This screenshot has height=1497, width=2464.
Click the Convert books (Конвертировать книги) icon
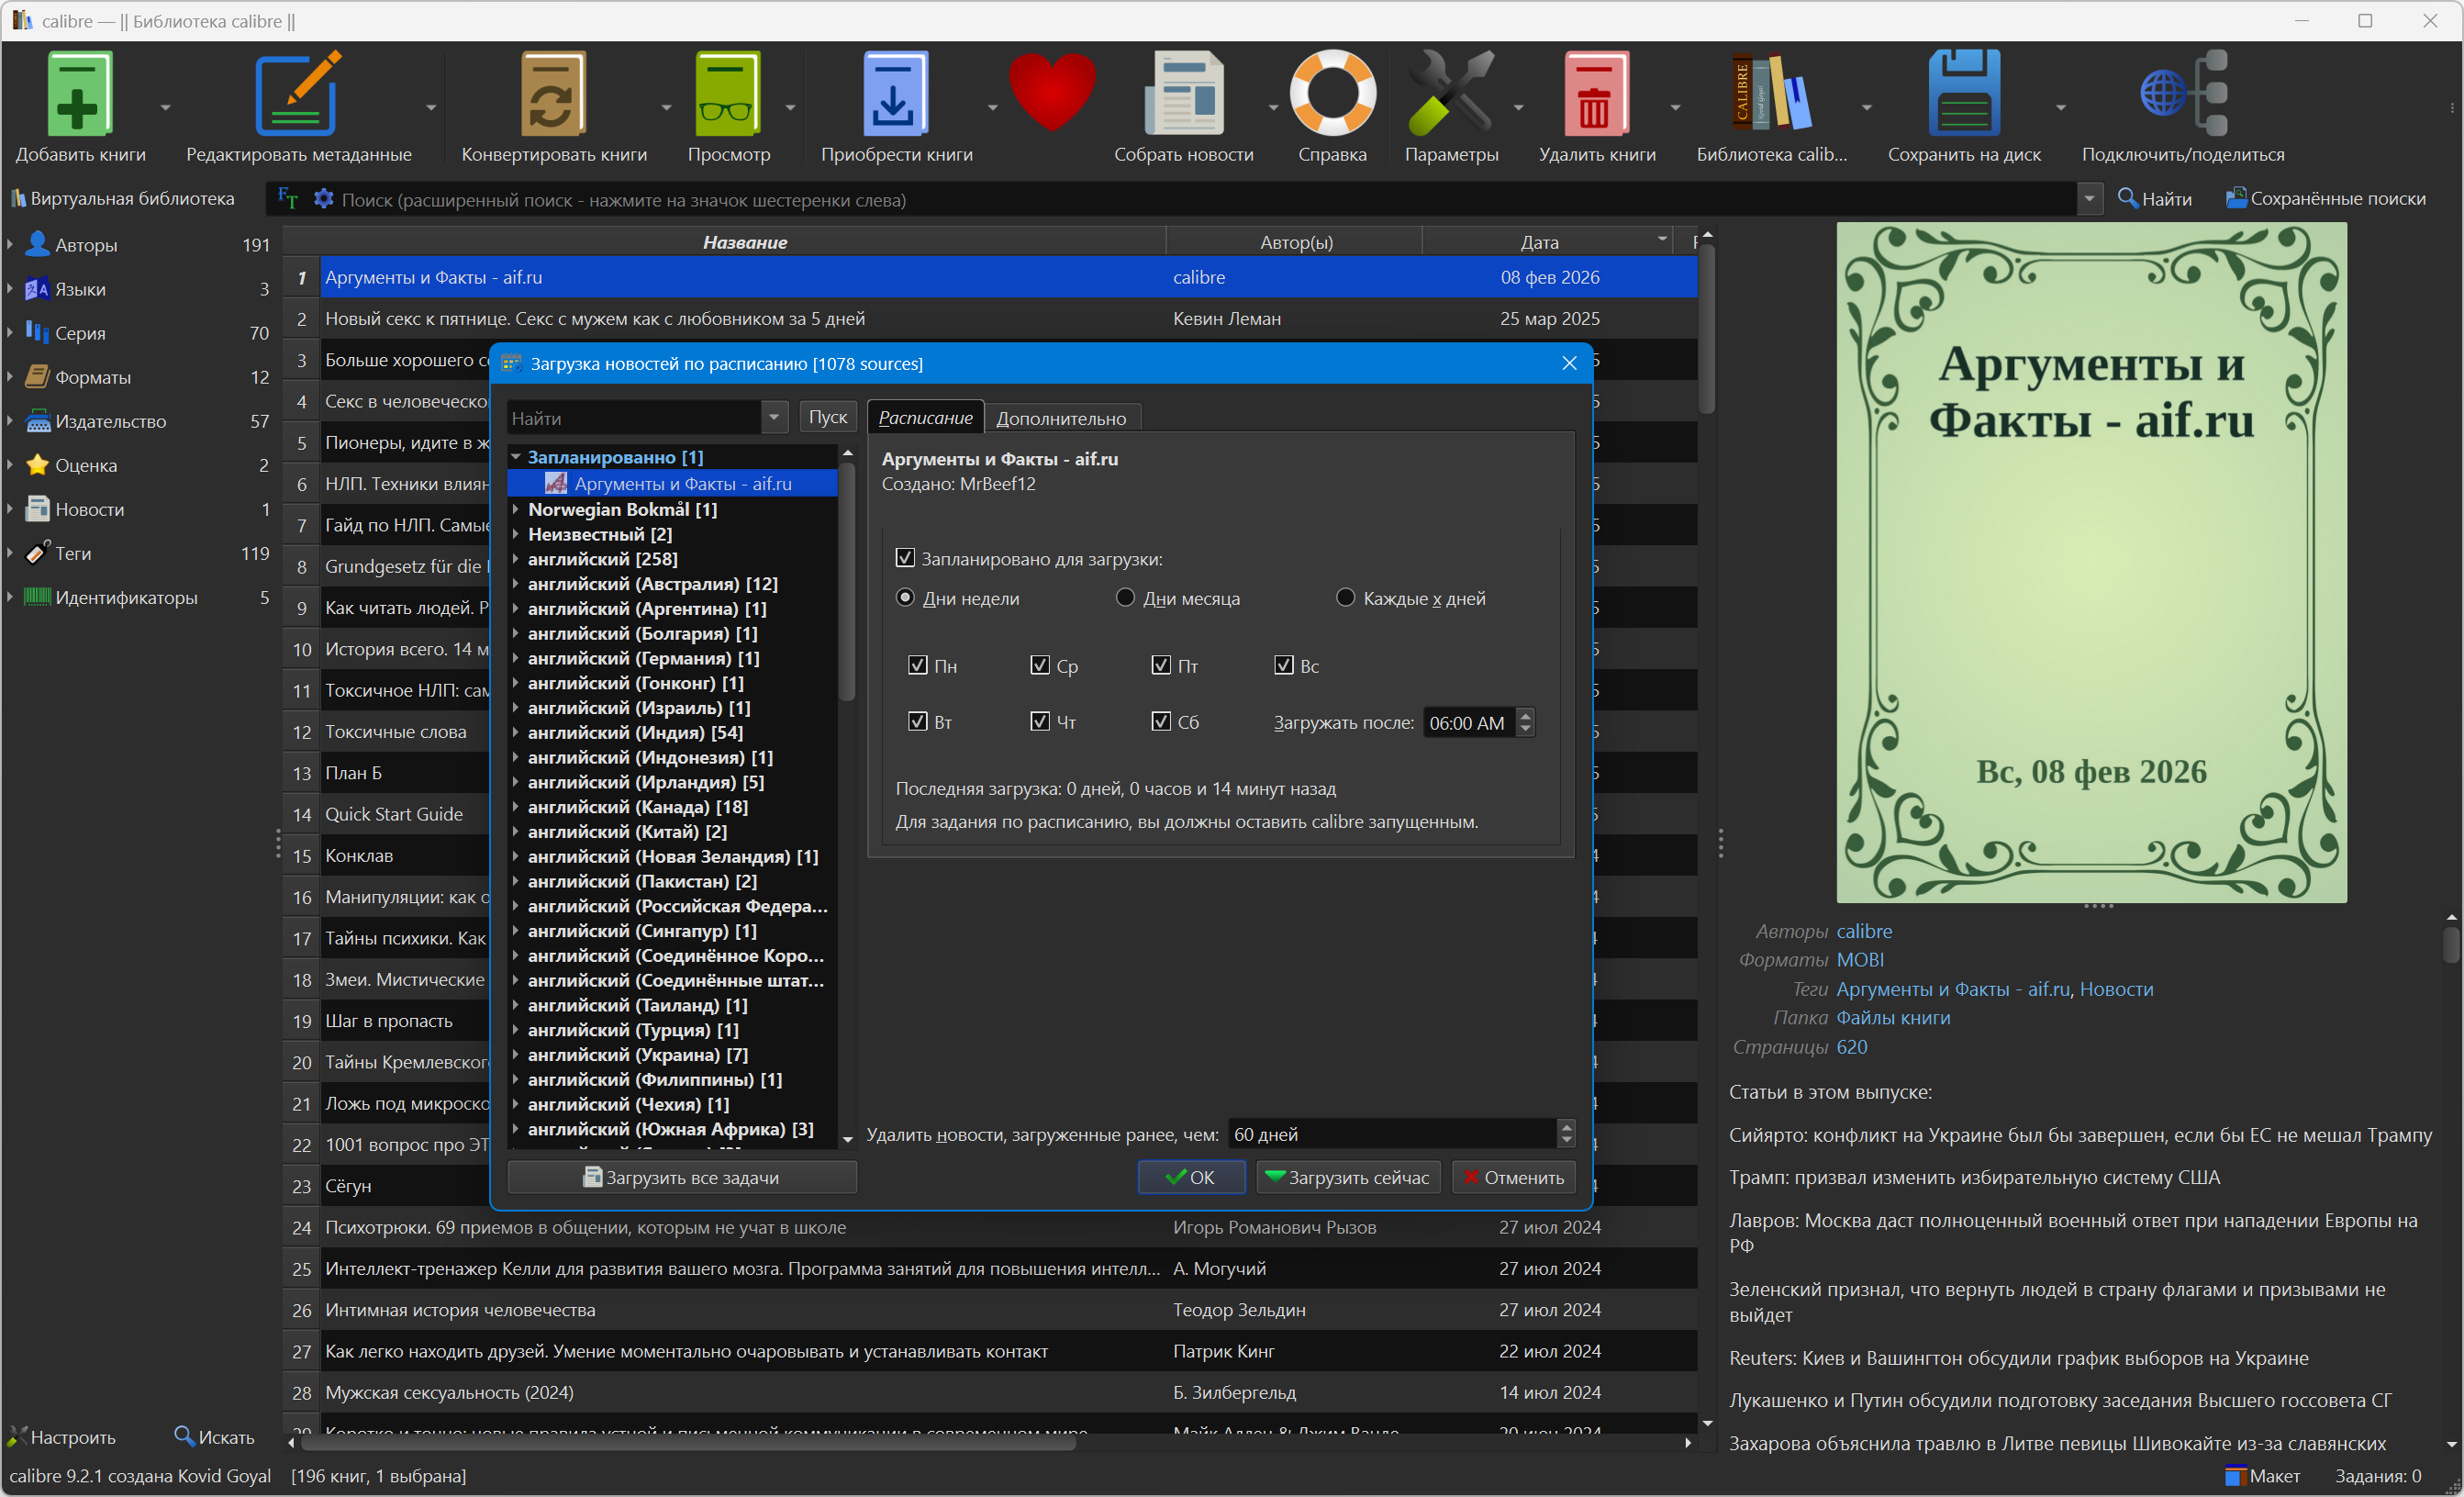click(552, 93)
